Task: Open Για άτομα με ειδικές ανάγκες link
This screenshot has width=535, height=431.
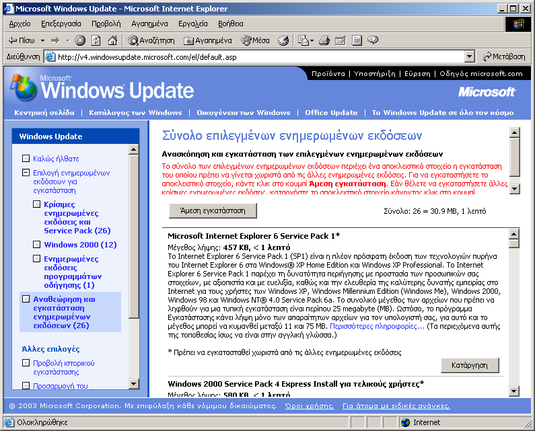Action: pos(396,406)
